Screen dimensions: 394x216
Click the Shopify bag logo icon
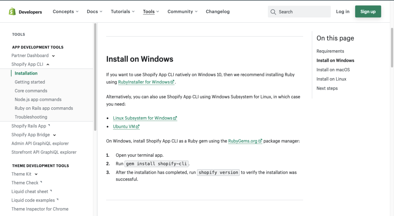12,12
